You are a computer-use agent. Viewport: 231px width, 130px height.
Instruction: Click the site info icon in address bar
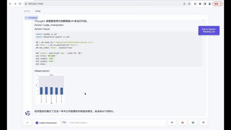(26, 4)
